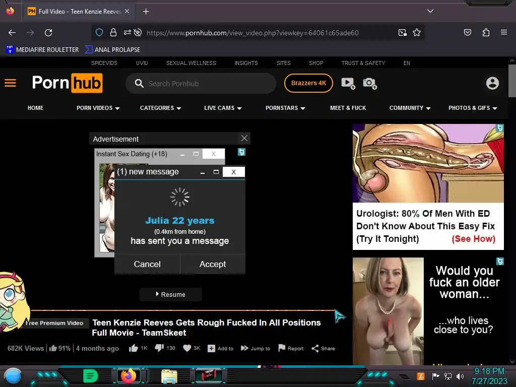This screenshot has width=516, height=387.
Task: Click the site security padlock icon
Action: tap(113, 32)
